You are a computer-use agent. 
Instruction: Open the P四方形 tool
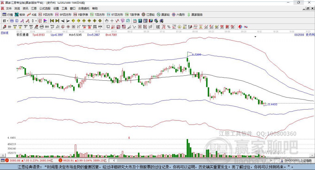46,15
